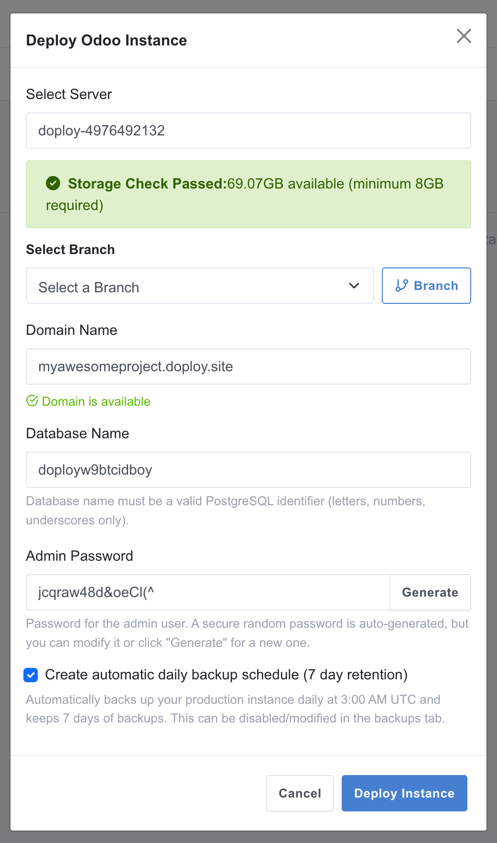The width and height of the screenshot is (497, 843).
Task: Click the Deploy Odoo Instance dialog title
Action: pyautogui.click(x=107, y=40)
